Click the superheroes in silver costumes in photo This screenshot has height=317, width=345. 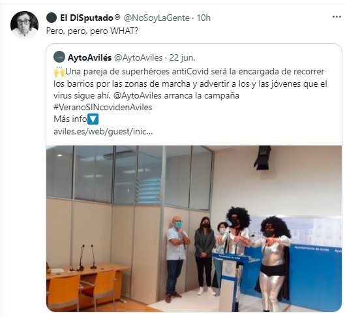click(x=258, y=258)
